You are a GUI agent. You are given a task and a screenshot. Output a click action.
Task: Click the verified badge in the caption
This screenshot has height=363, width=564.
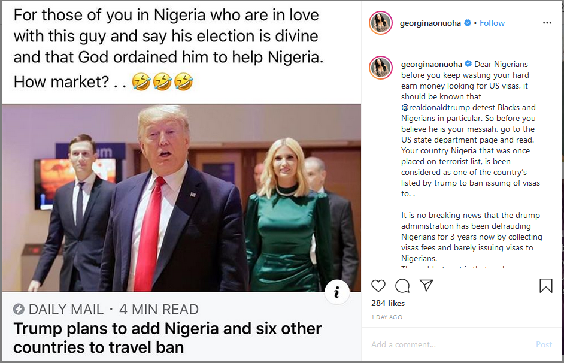[x=468, y=63]
